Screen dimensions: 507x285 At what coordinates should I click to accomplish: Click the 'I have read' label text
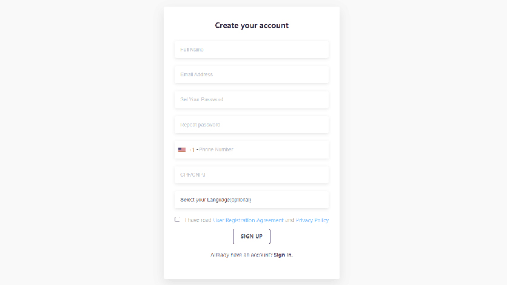pos(198,220)
